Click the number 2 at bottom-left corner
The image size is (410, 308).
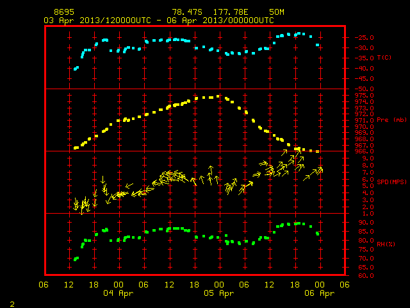12,304
